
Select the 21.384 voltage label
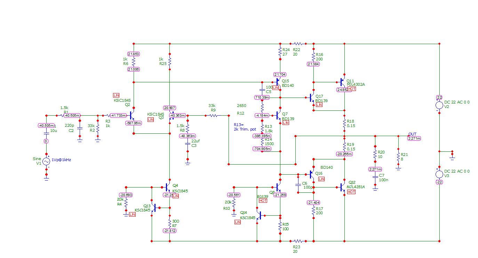(x=313, y=64)
